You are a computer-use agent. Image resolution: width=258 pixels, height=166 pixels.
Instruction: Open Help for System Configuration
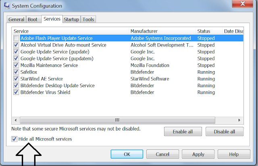(x=234, y=154)
